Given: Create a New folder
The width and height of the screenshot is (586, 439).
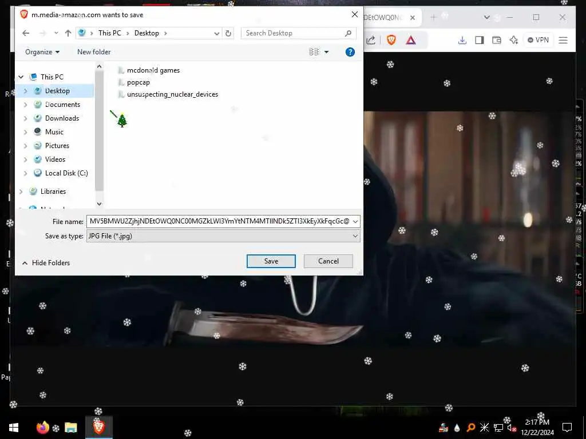Looking at the screenshot, I should pyautogui.click(x=94, y=52).
